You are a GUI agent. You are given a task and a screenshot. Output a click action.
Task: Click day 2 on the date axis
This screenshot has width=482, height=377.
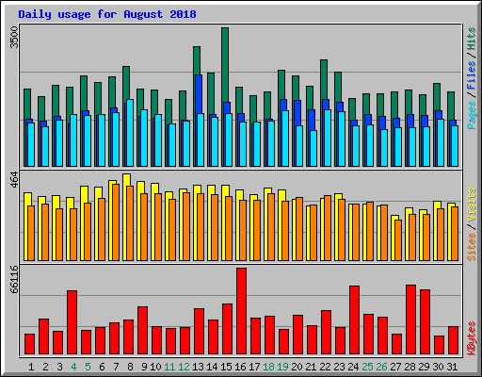(45, 367)
